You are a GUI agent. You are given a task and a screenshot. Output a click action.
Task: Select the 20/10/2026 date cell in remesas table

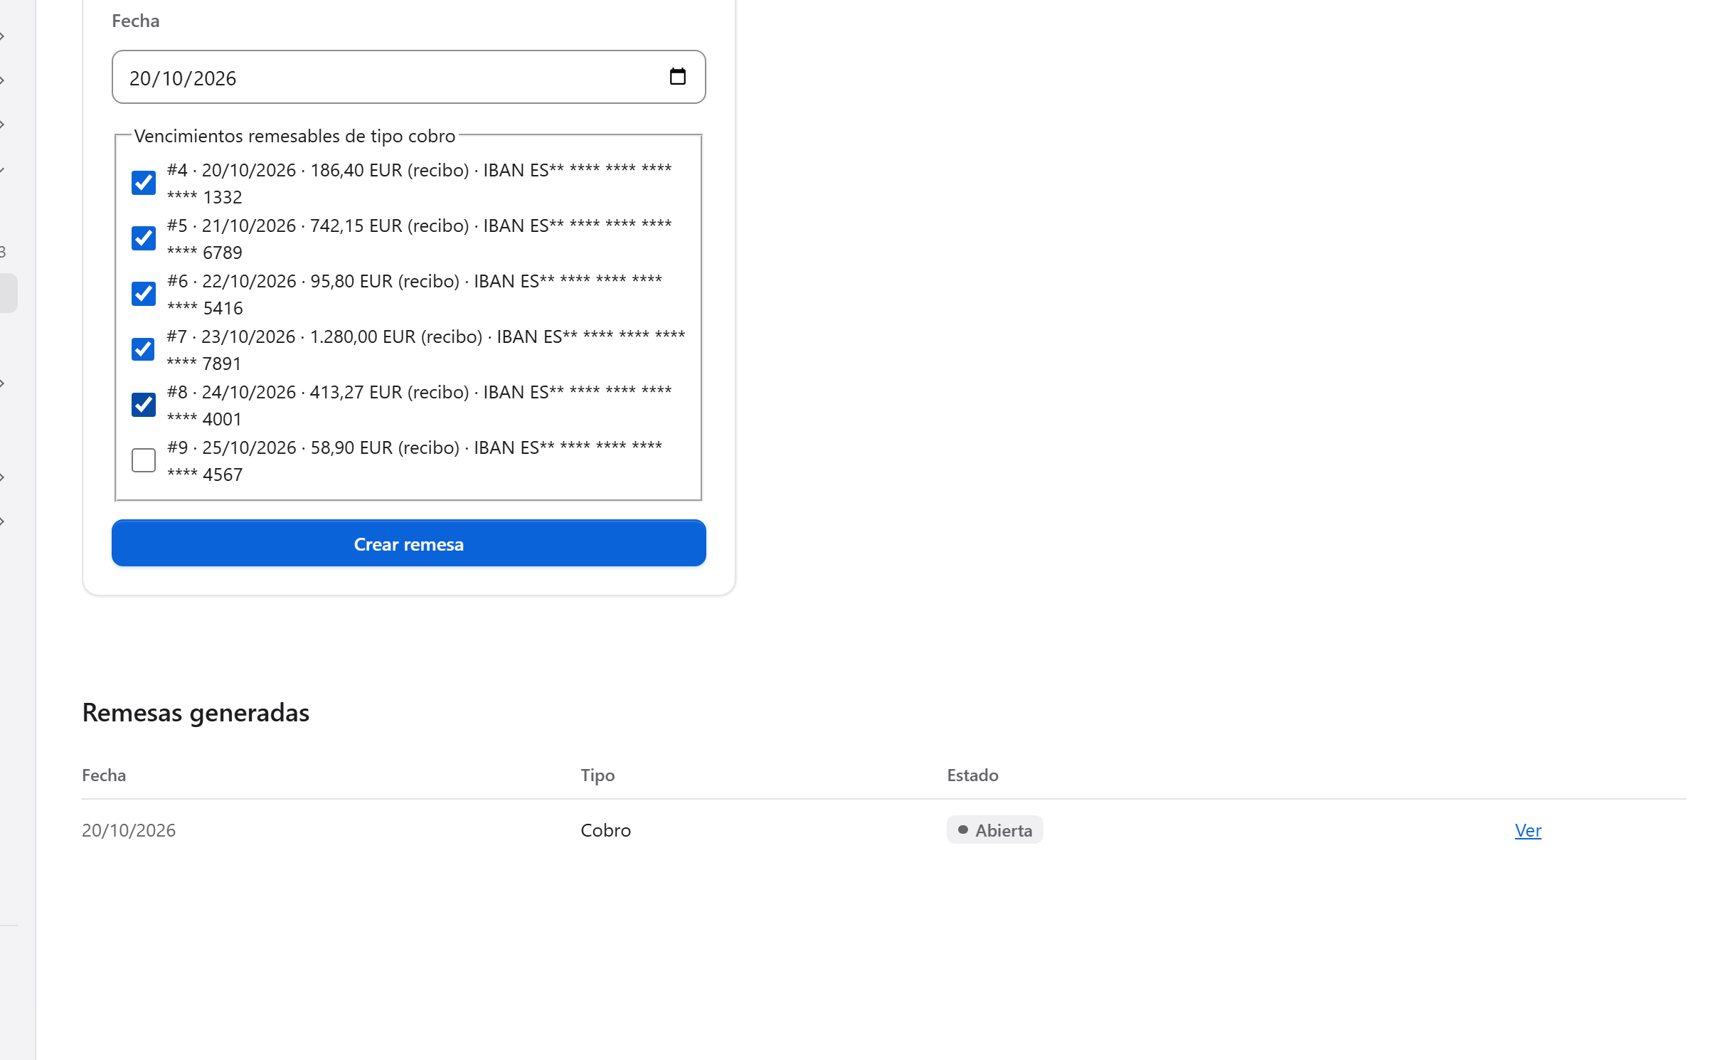129,830
